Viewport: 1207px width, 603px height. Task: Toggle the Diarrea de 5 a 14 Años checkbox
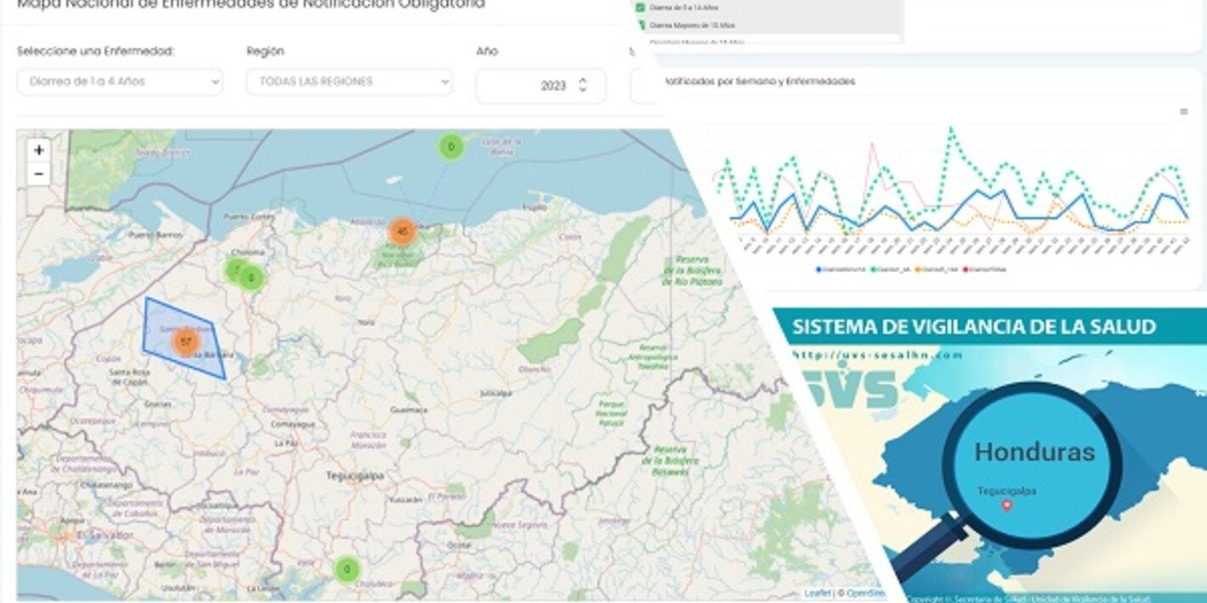pyautogui.click(x=641, y=7)
